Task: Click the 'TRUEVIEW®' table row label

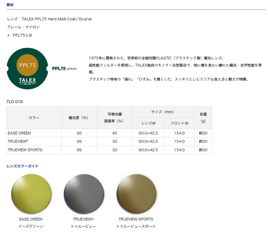Action: (18, 141)
